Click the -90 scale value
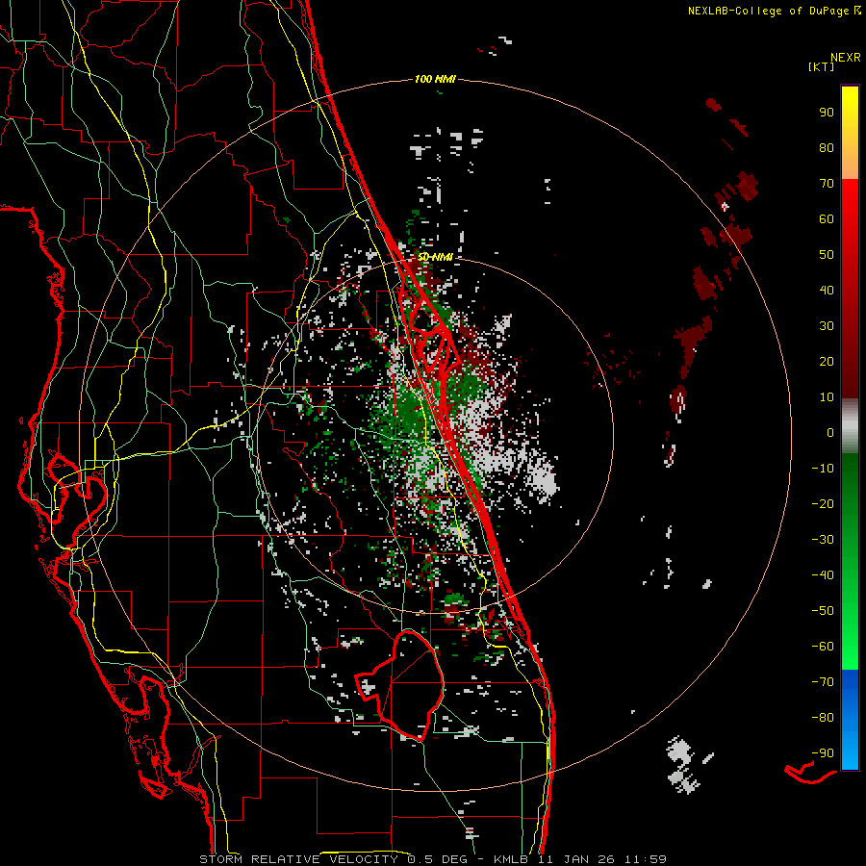The width and height of the screenshot is (866, 866). tap(823, 753)
